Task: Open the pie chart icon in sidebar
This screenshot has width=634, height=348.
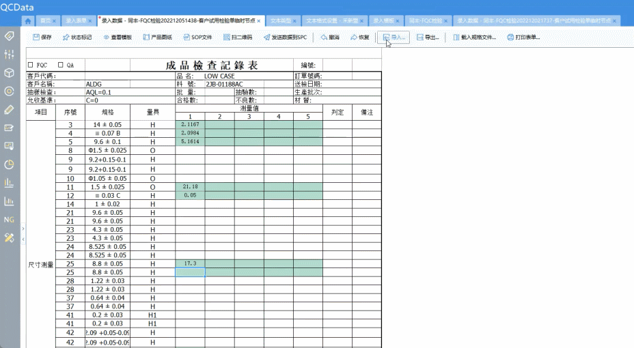Action: (9, 164)
